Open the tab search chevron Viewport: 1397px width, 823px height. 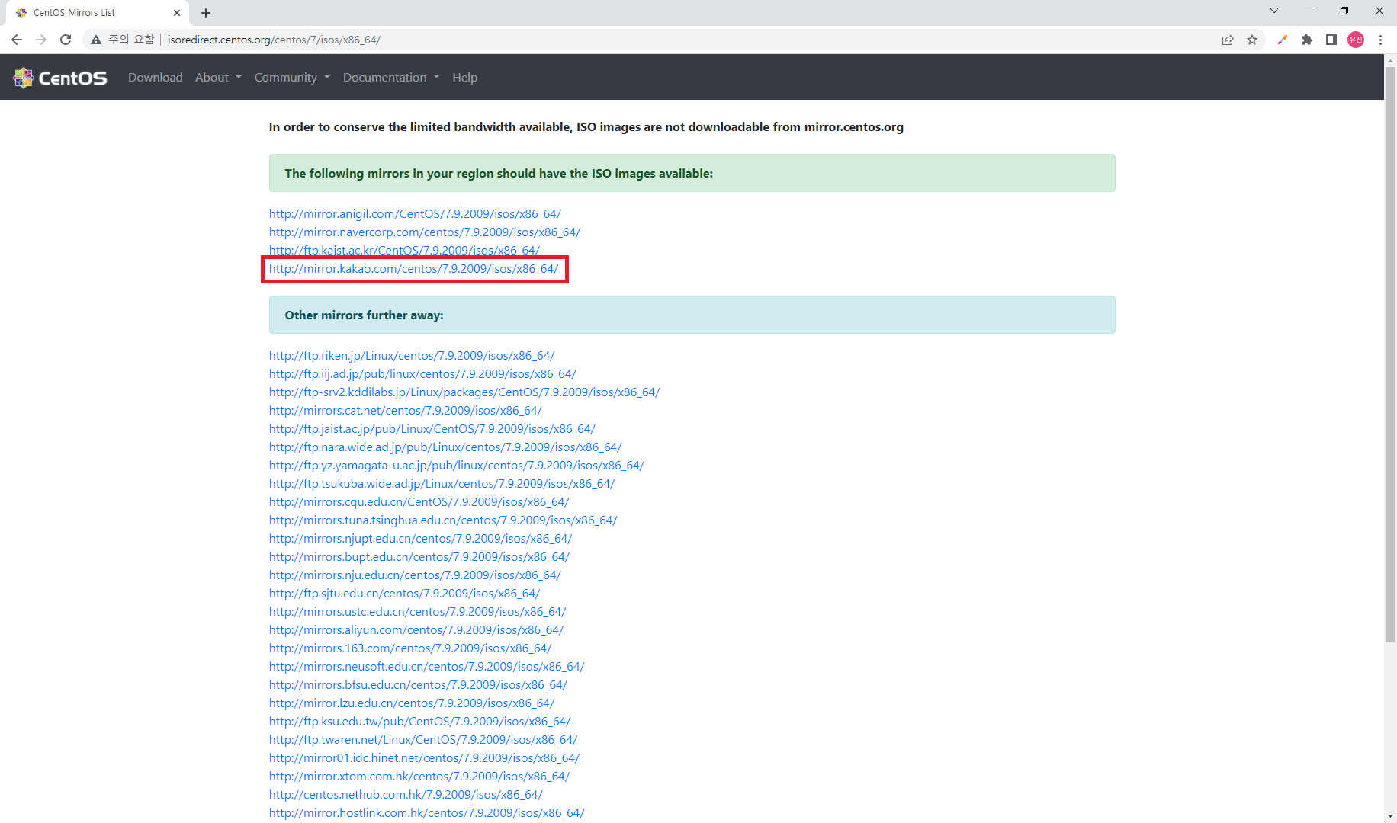coord(1274,11)
